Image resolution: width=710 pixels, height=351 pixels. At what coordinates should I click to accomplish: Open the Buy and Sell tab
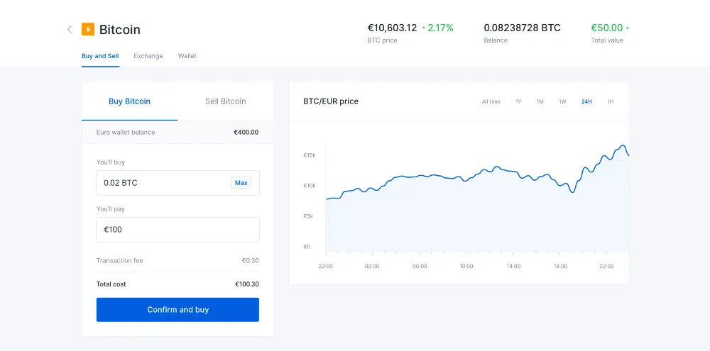[x=100, y=56]
